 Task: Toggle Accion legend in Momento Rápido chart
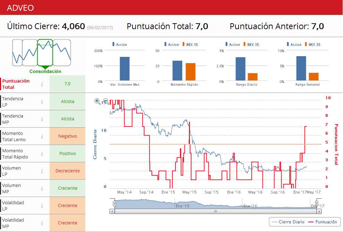tap(172, 44)
